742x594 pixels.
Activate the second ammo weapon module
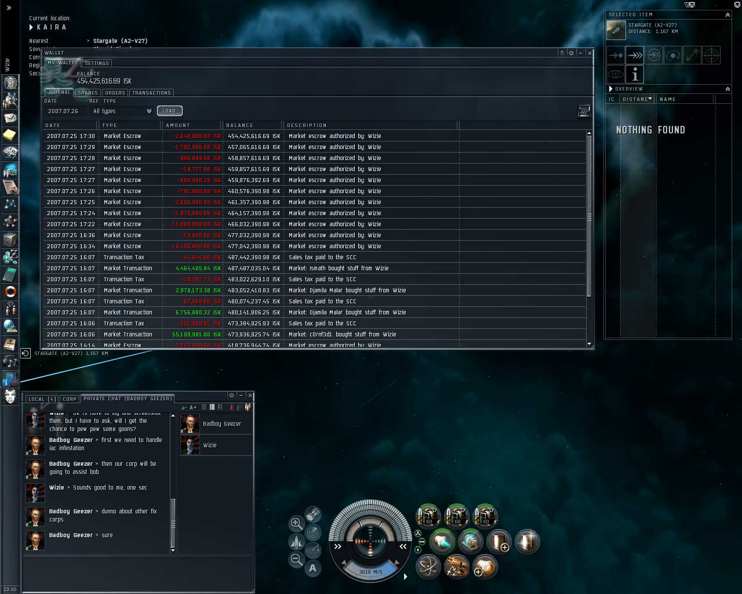click(x=457, y=516)
